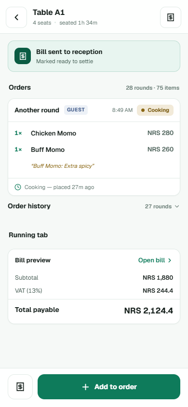Select the Buff Momo order line
Screen dimensions: 188x407
tap(94, 149)
